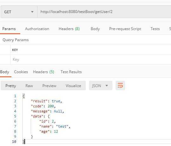Click the Key input placeholder
The height and width of the screenshot is (146, 171).
tap(16, 60)
